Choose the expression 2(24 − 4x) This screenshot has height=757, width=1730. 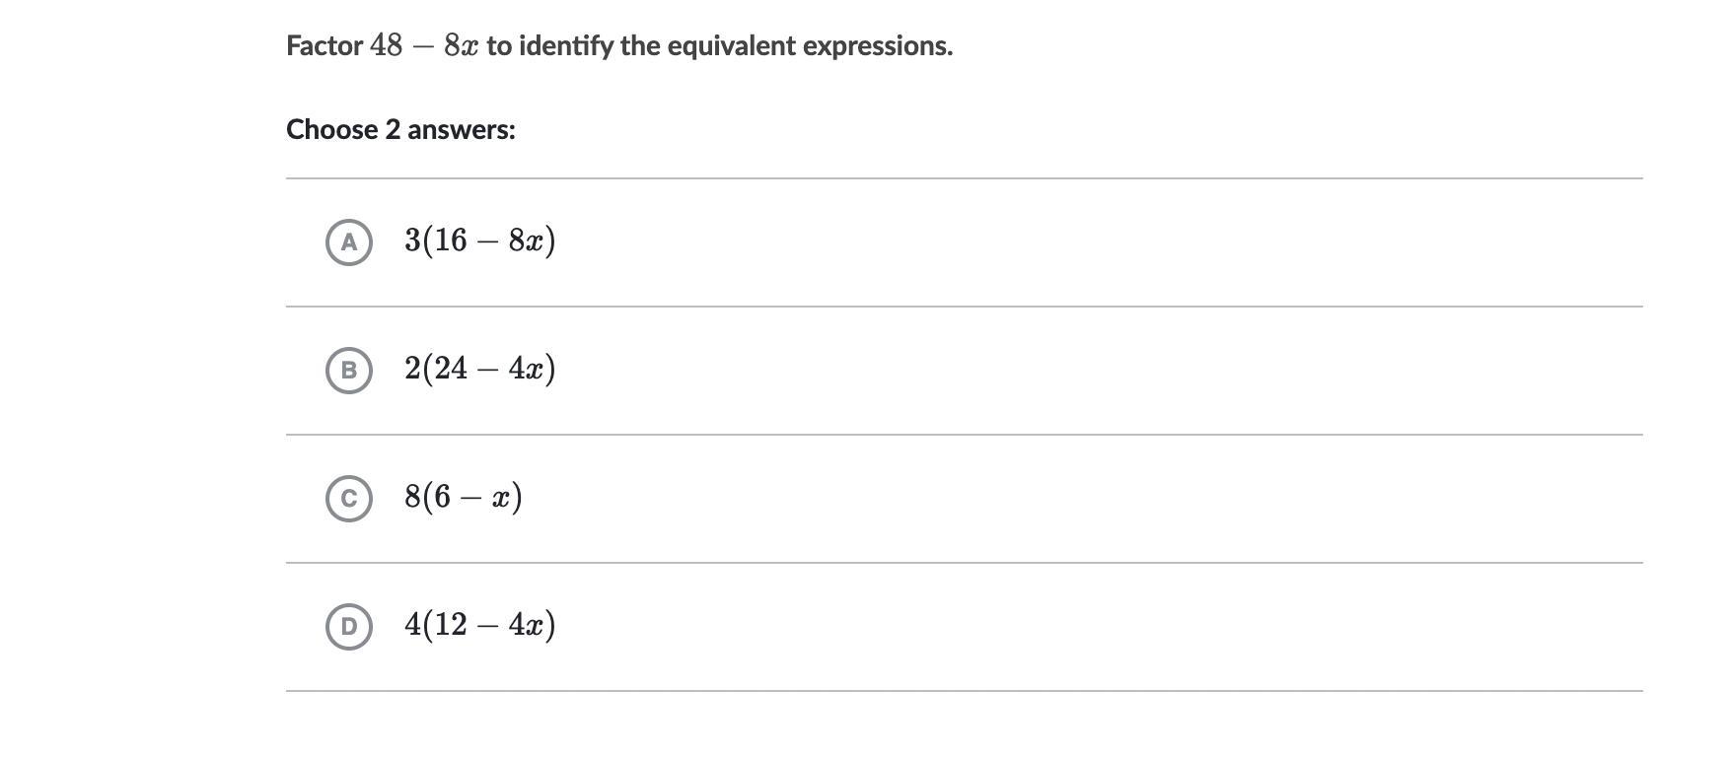pos(479,369)
